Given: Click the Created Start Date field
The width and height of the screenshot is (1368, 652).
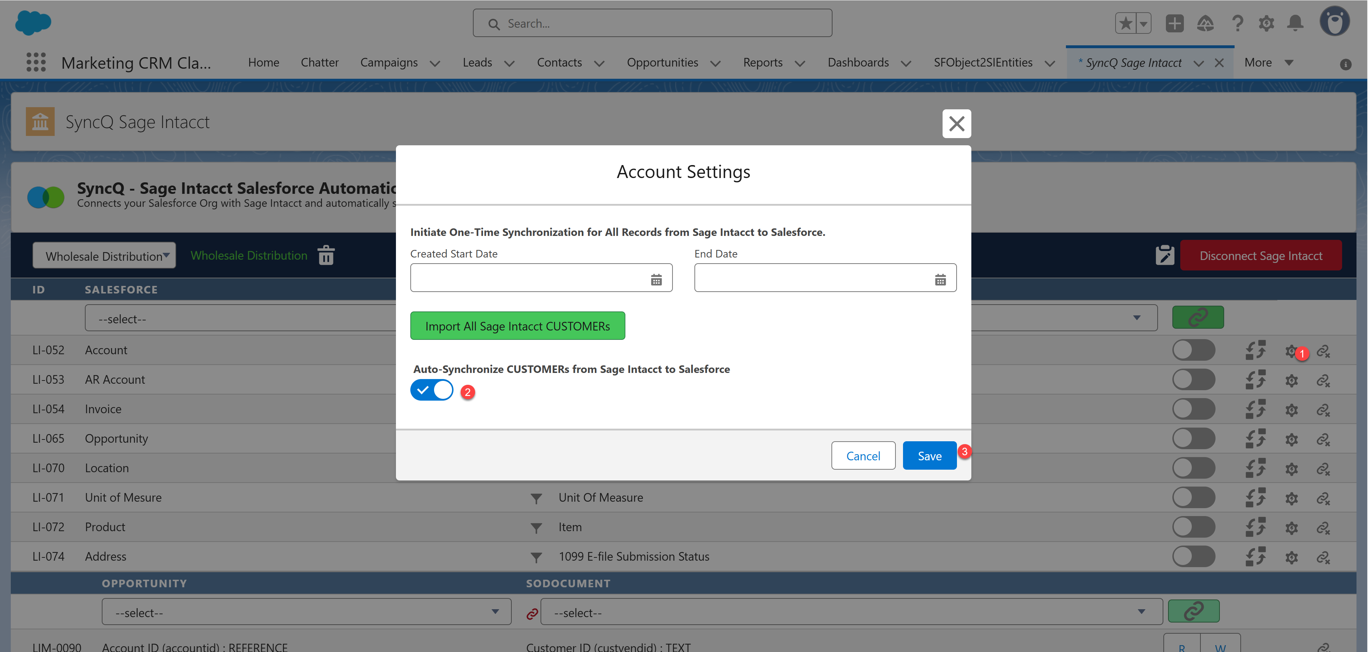Looking at the screenshot, I should pyautogui.click(x=541, y=278).
